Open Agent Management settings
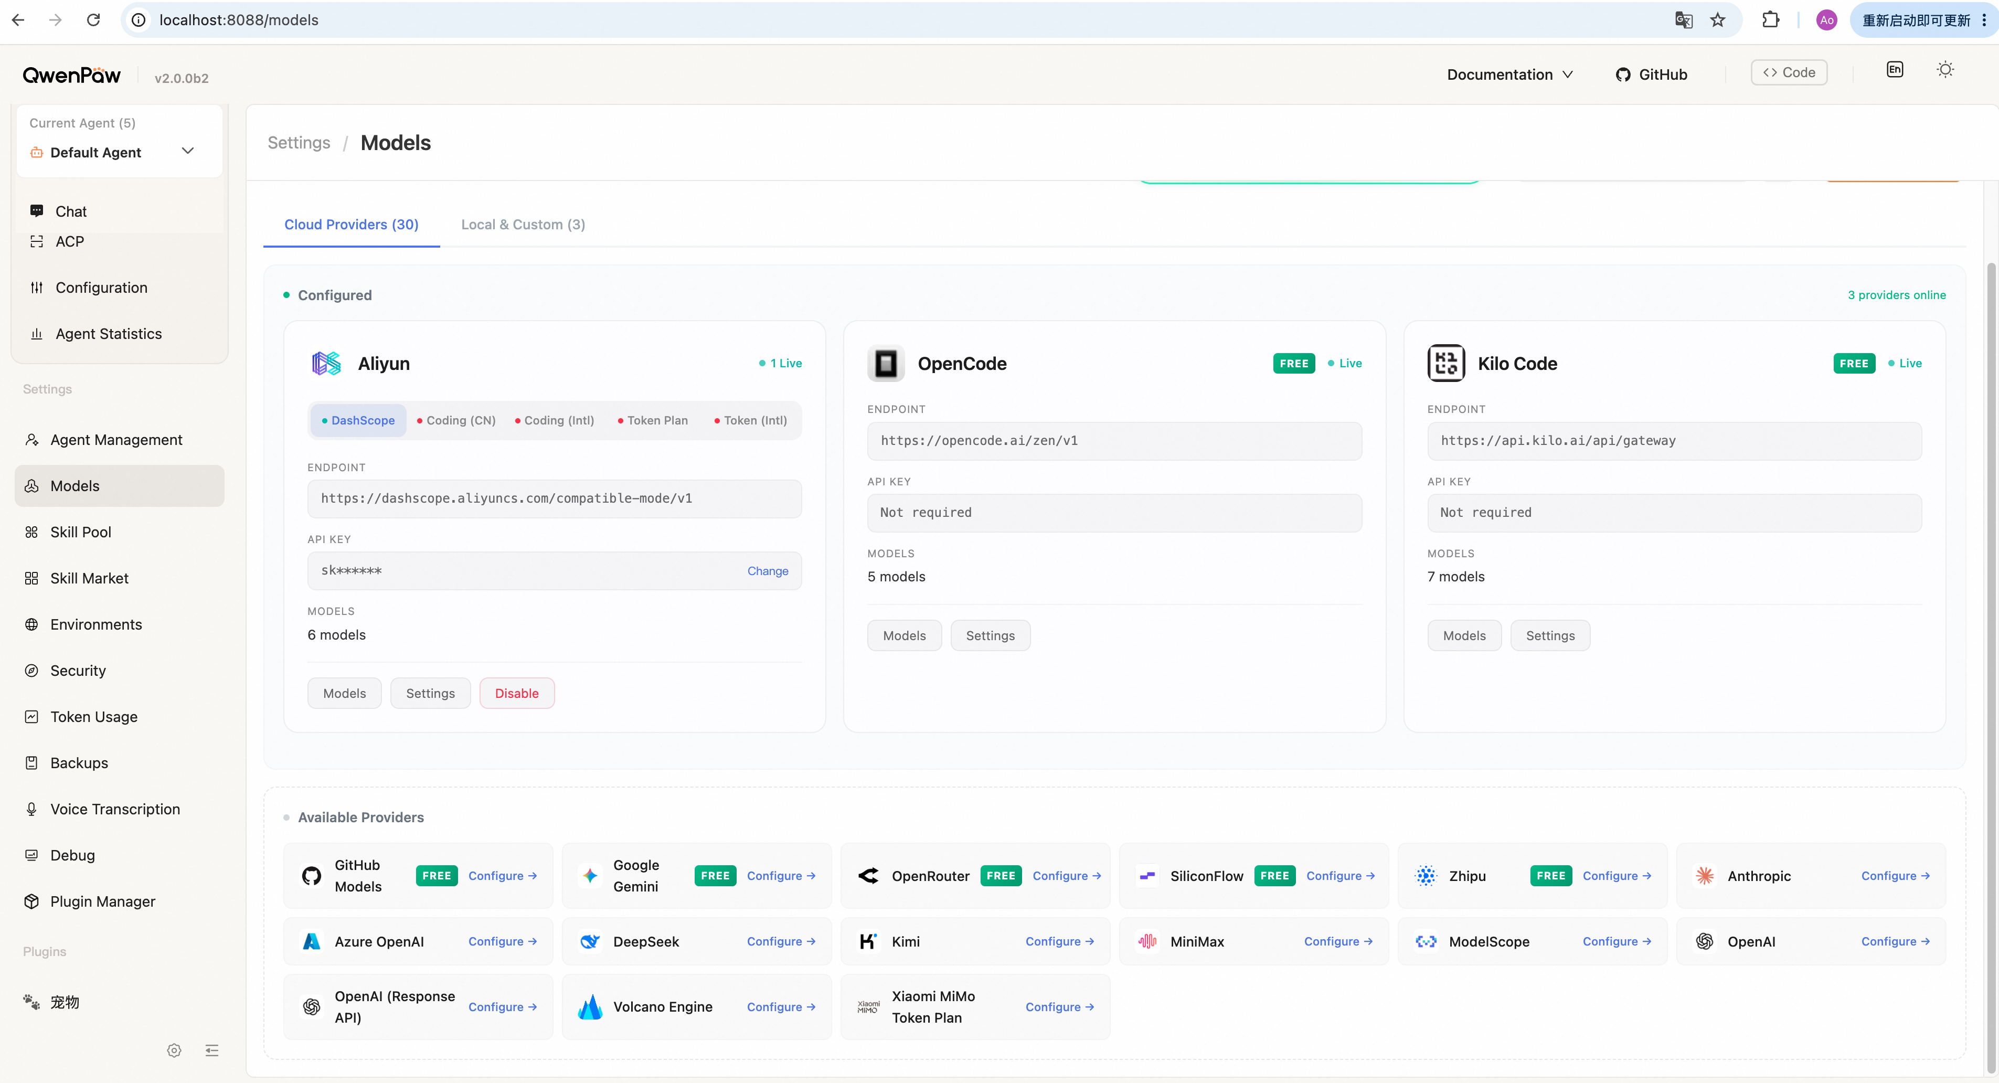Image resolution: width=1999 pixels, height=1083 pixels. (120, 440)
